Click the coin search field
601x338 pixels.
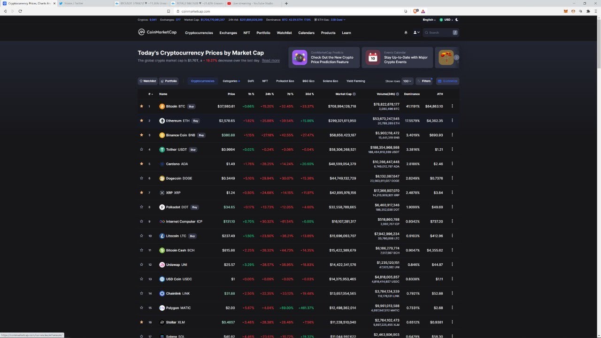point(440,32)
